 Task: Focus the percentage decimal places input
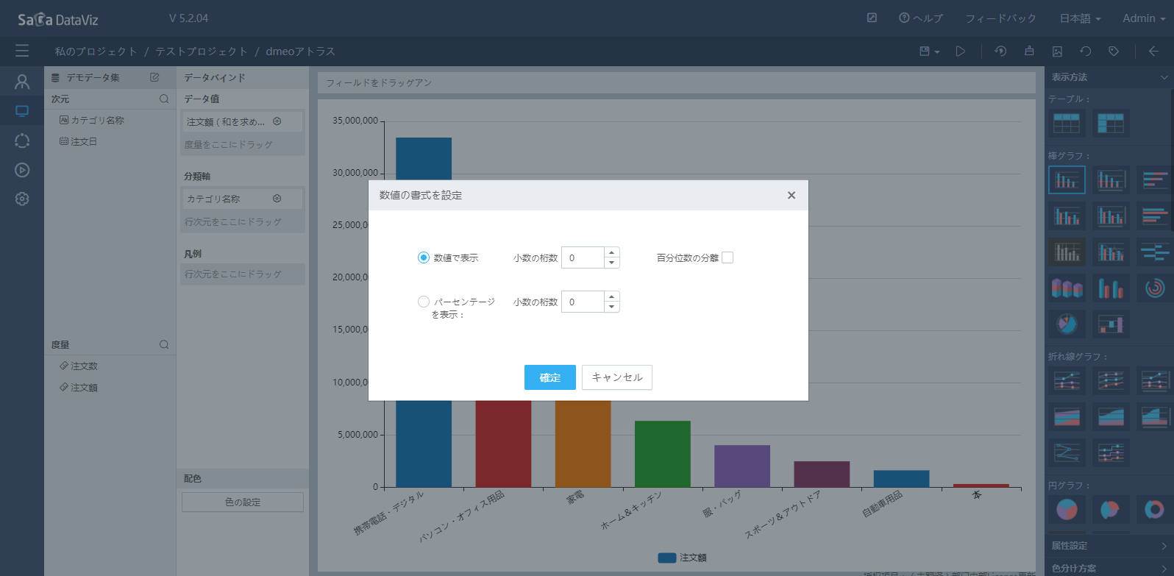[x=583, y=302]
